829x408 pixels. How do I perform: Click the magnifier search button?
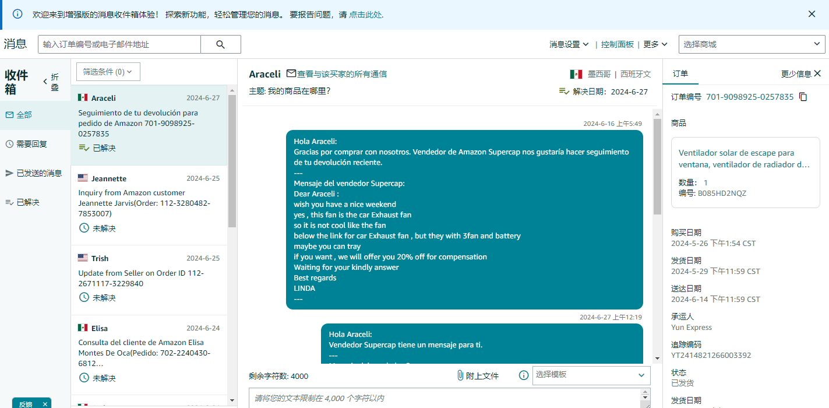click(220, 44)
